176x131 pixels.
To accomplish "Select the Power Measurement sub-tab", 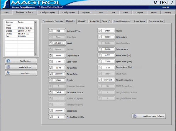I will (x=122, y=21).
